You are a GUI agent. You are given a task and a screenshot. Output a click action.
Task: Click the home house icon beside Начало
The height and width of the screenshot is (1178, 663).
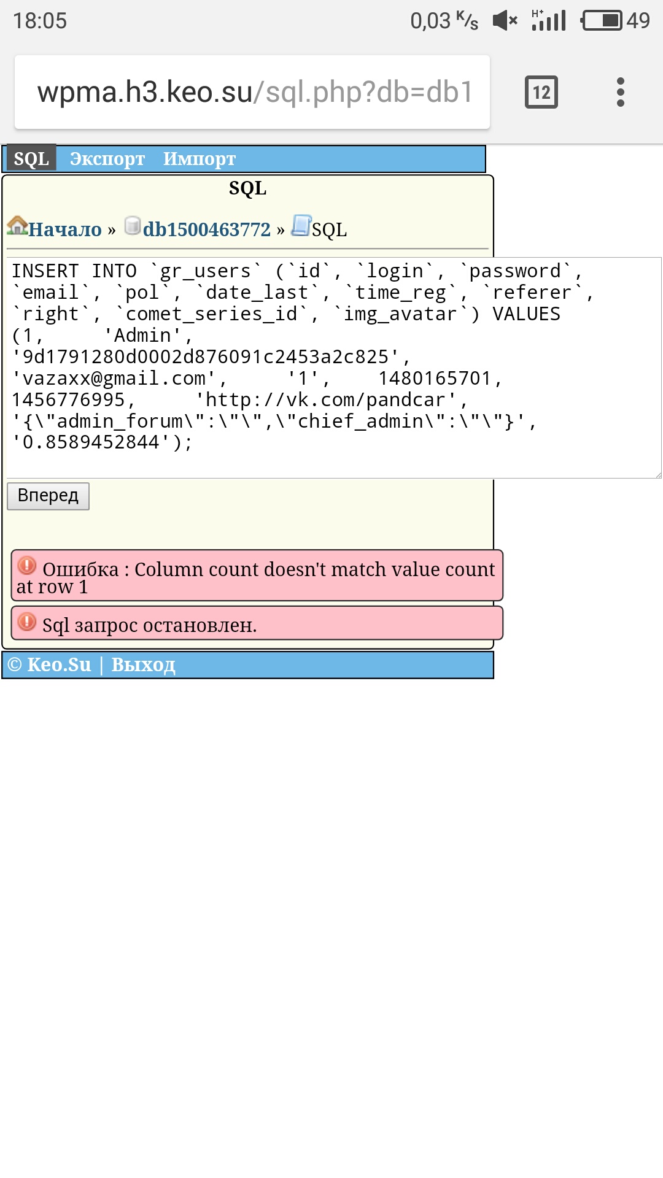(18, 226)
